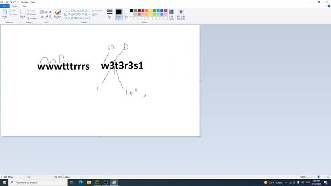Select Color 2 background box
This screenshot has height=186, width=331.
[126, 14]
